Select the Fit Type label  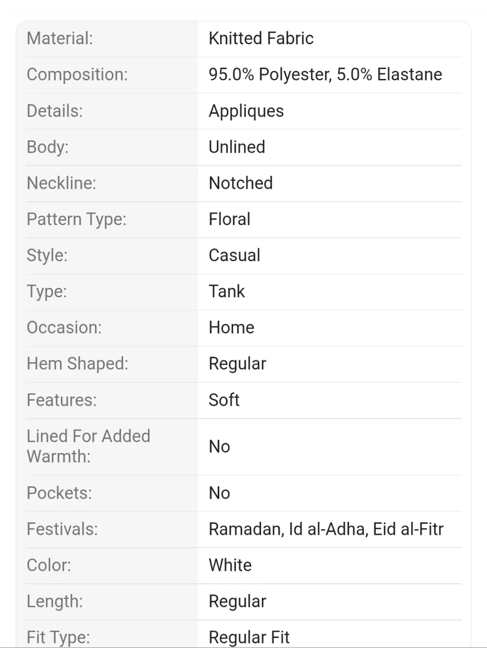(58, 637)
